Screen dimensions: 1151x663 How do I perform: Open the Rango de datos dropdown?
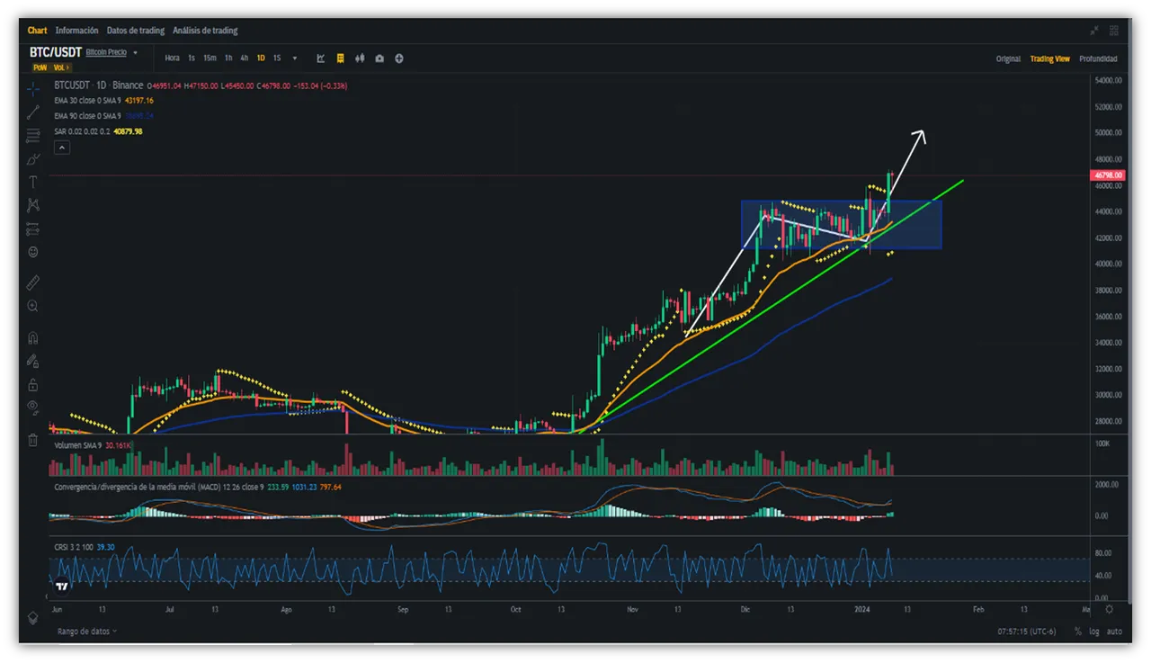[x=87, y=632]
